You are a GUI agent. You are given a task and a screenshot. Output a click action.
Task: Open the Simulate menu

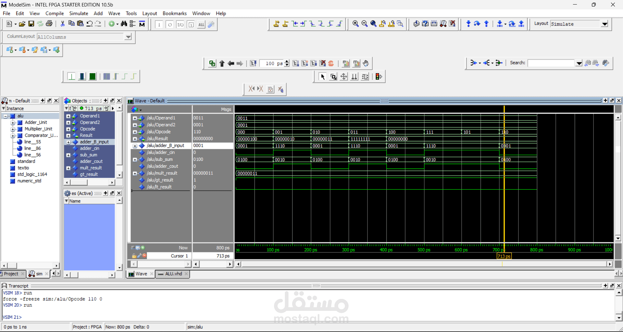(79, 13)
